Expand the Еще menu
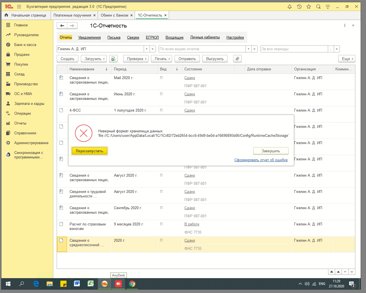The height and width of the screenshot is (293, 366). click(x=347, y=59)
